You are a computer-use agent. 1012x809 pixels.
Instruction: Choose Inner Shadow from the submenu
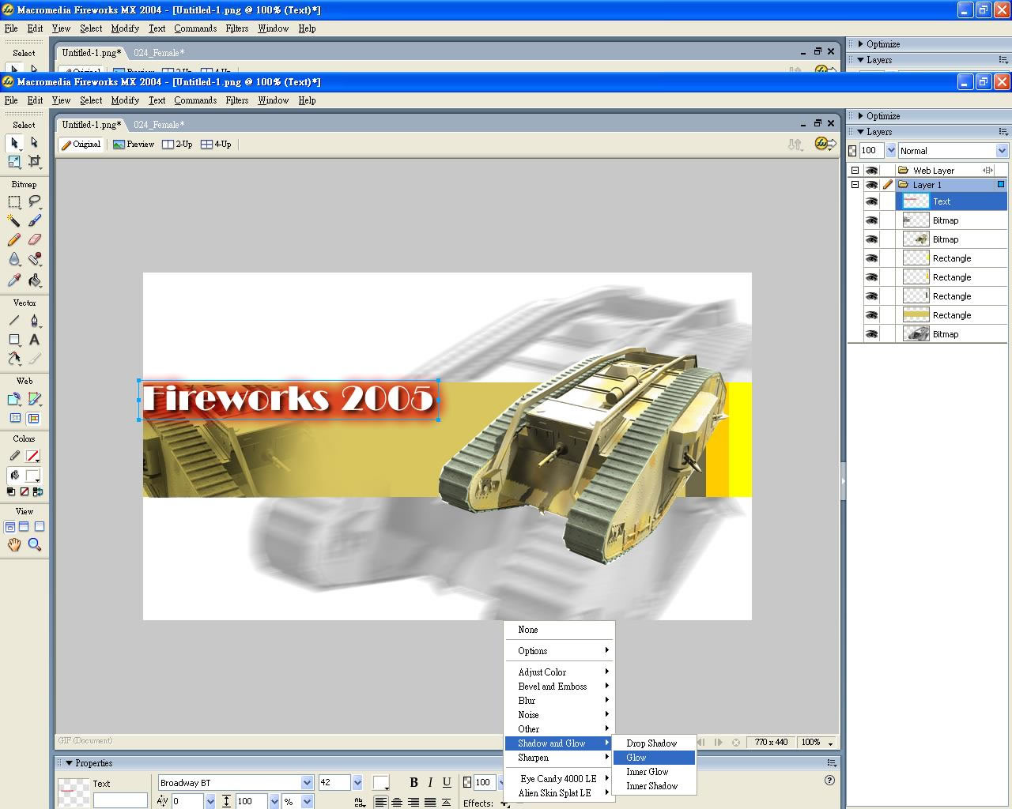(654, 786)
